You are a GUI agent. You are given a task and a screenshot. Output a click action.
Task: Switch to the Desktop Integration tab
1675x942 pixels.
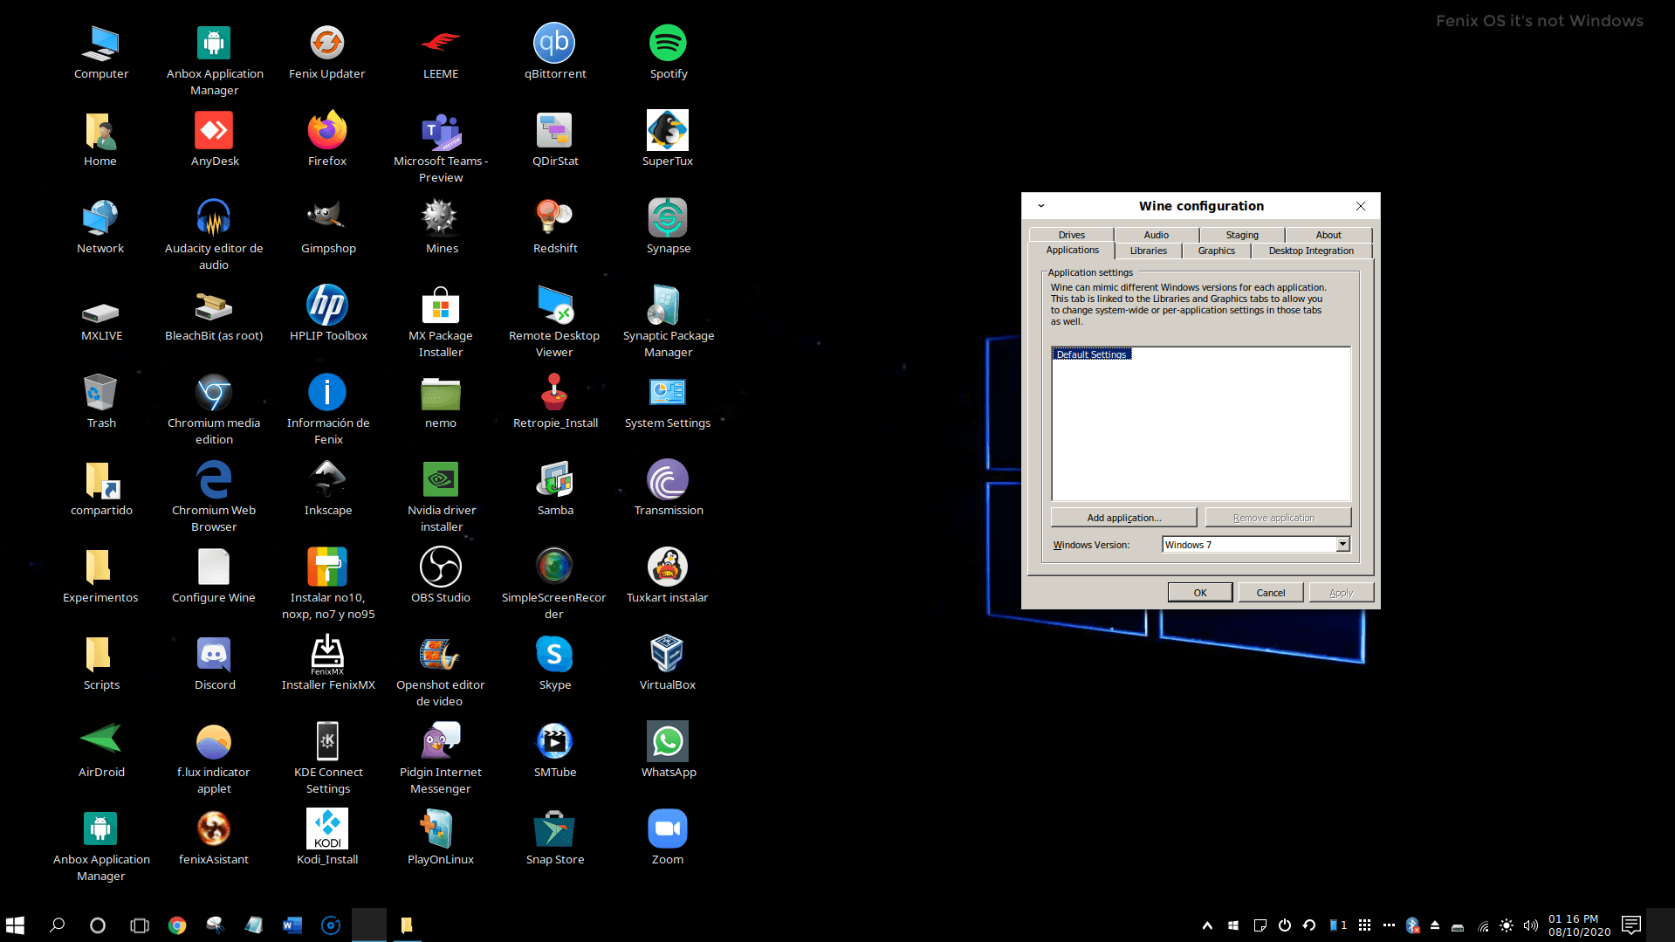(x=1311, y=251)
